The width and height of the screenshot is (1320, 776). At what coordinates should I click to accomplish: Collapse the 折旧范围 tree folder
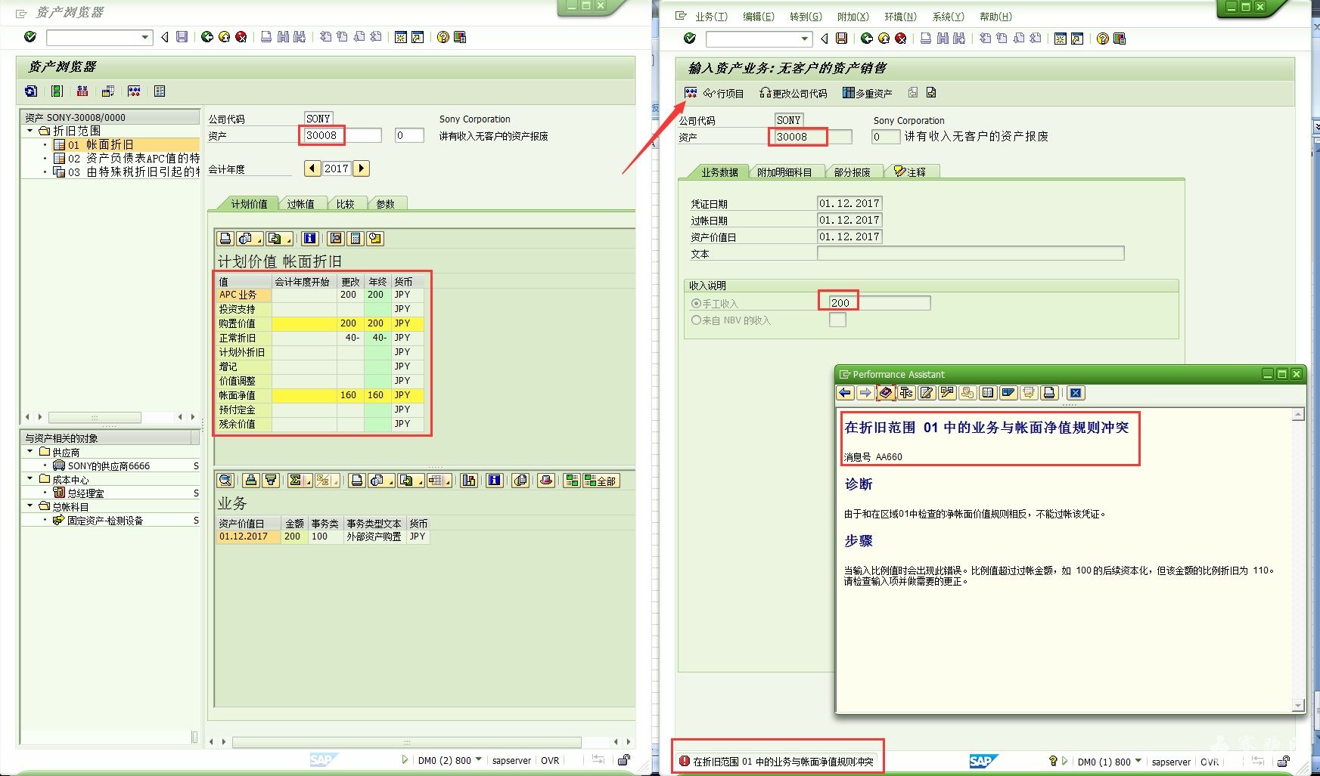(x=30, y=131)
